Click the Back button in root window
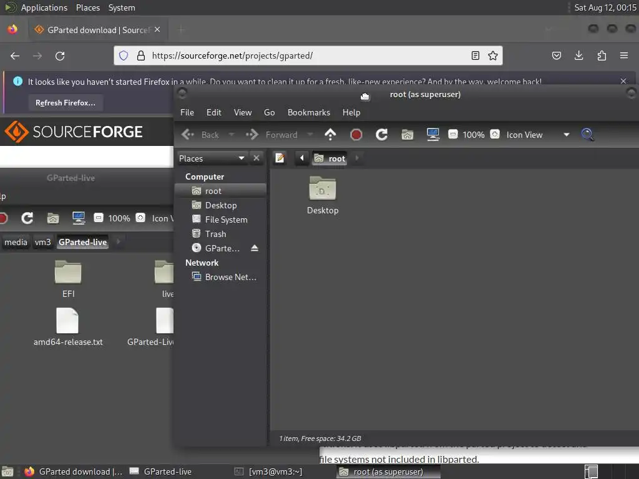 coord(200,135)
